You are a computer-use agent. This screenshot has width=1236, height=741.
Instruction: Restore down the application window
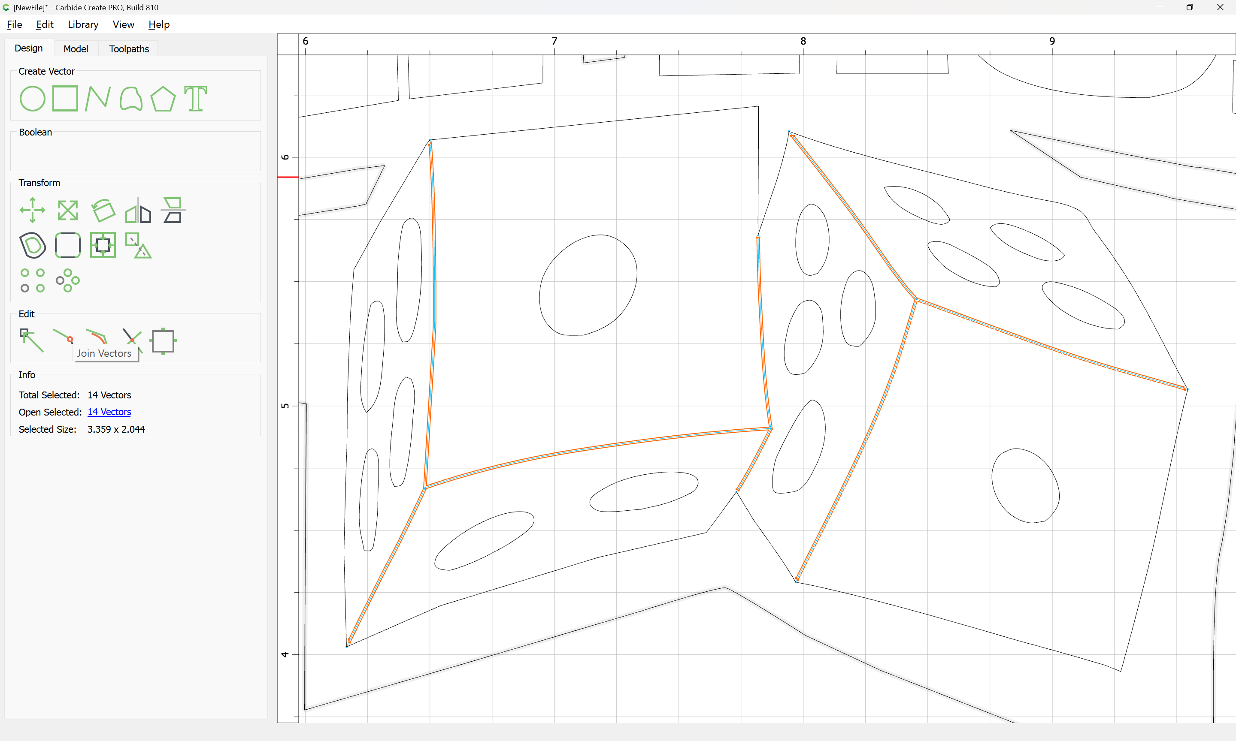(1190, 7)
